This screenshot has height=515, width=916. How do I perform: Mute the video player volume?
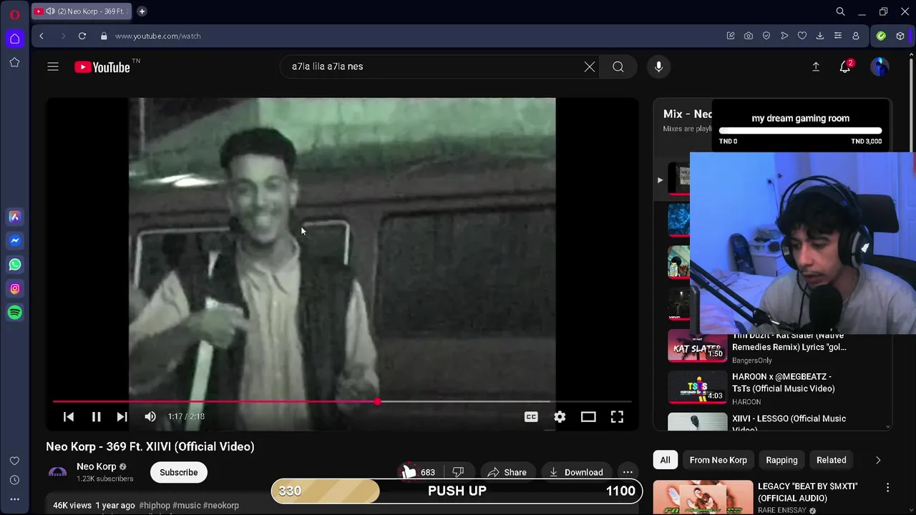pos(150,416)
